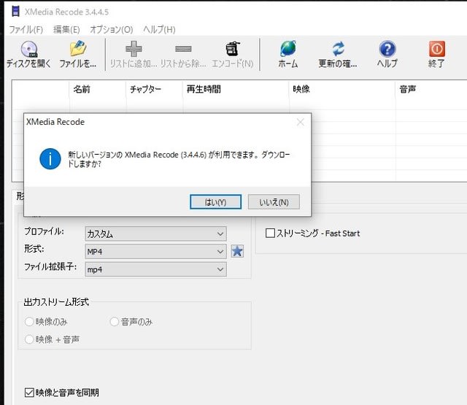
Task: Open the ファイル(F) menu
Action: [26, 29]
